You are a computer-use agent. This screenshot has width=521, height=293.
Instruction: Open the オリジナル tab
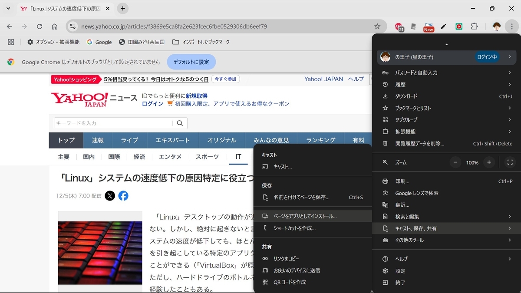point(221,140)
